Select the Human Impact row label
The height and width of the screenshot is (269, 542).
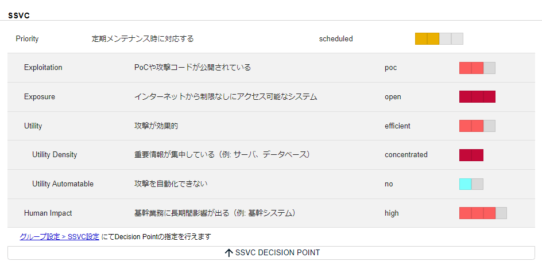click(x=48, y=213)
